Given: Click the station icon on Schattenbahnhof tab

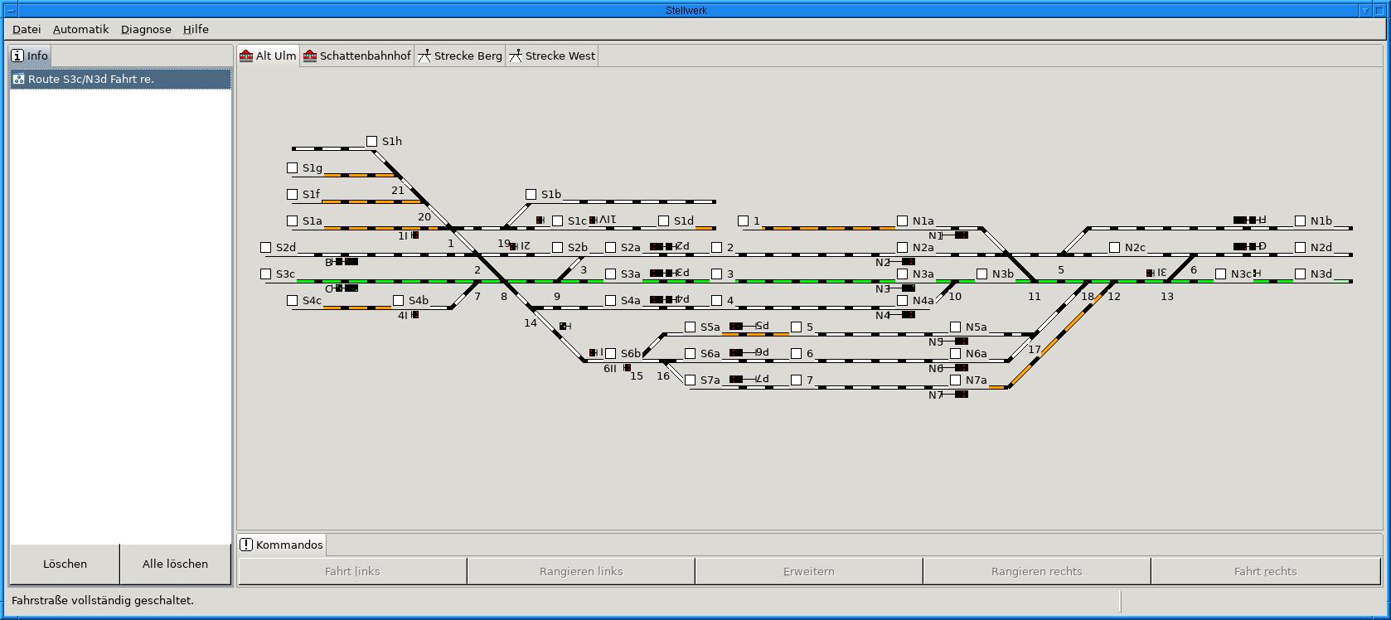Looking at the screenshot, I should (x=310, y=56).
